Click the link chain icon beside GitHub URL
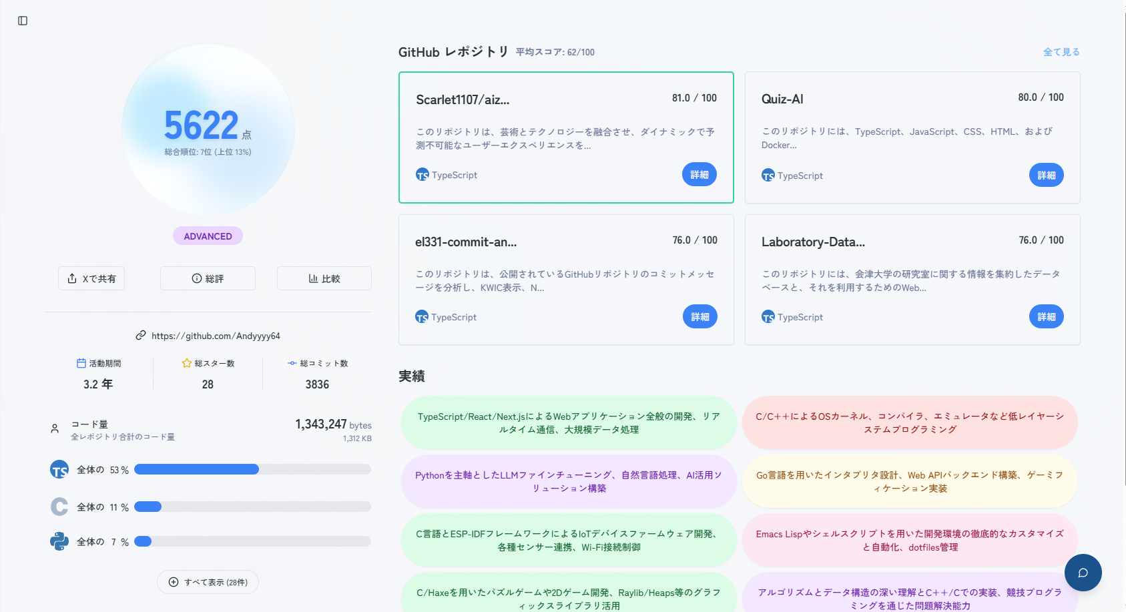This screenshot has height=612, width=1126. (141, 336)
